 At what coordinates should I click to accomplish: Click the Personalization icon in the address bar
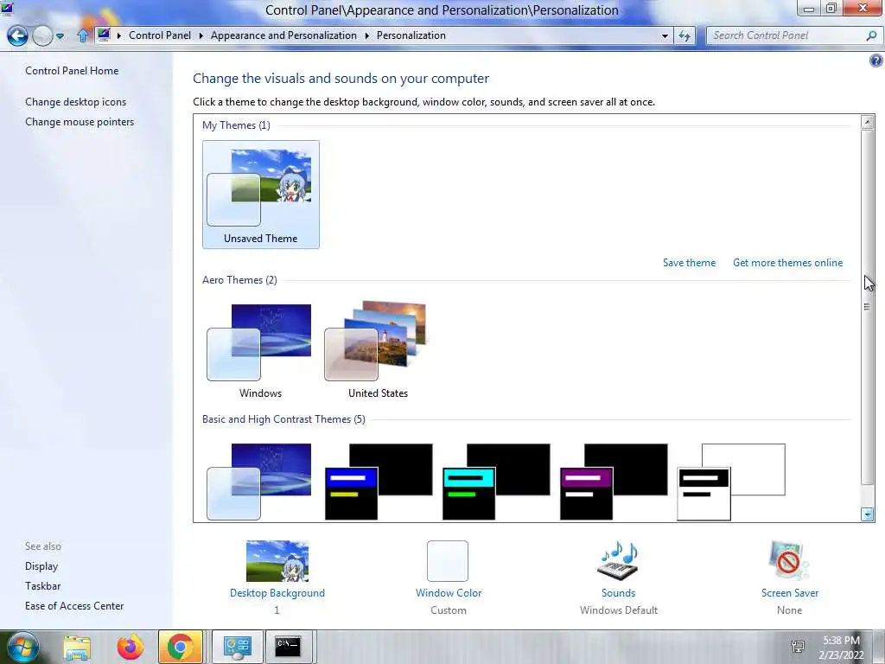coord(104,35)
